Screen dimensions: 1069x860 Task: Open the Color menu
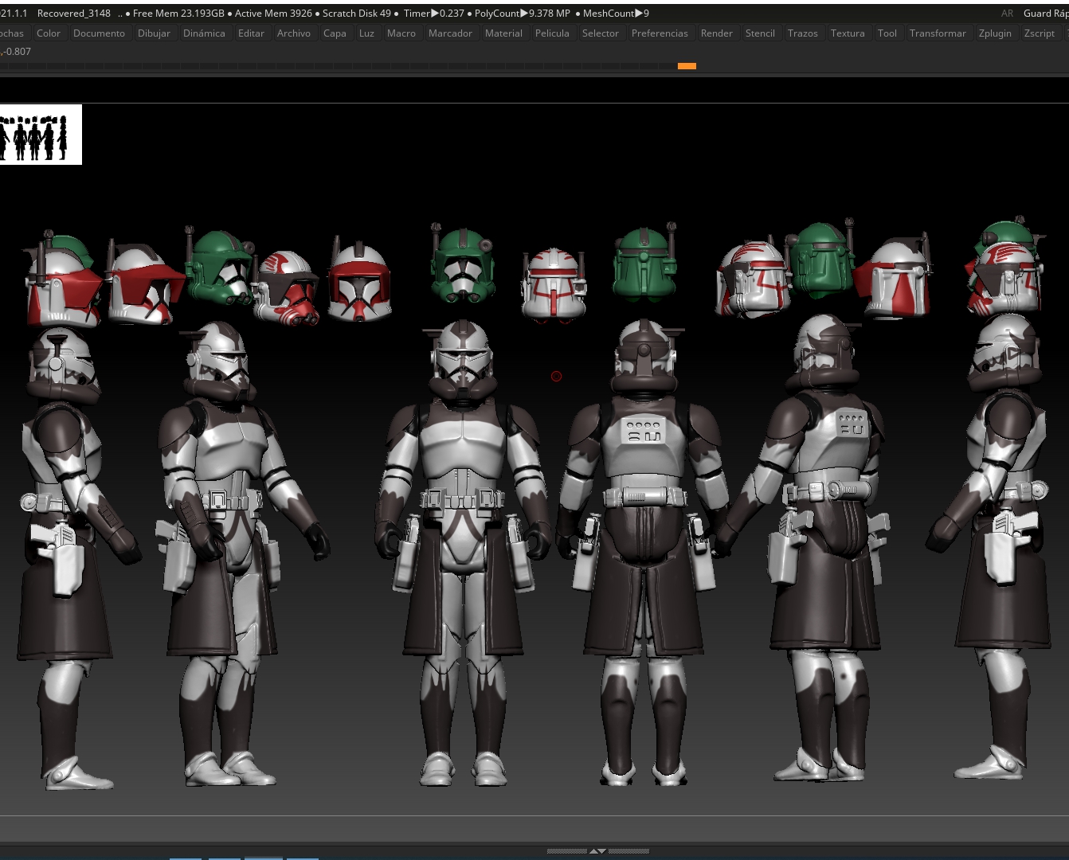pyautogui.click(x=49, y=33)
